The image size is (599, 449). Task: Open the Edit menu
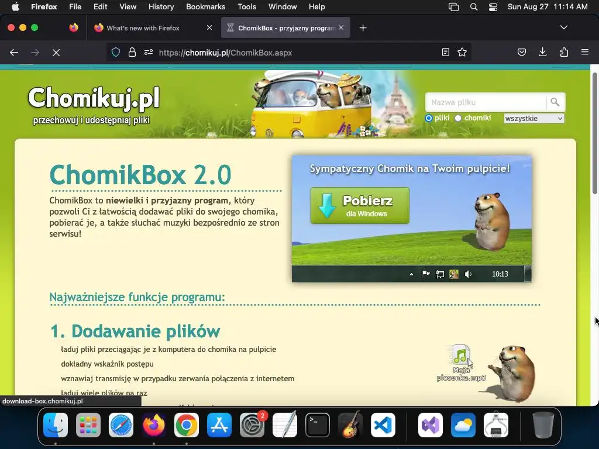101,7
